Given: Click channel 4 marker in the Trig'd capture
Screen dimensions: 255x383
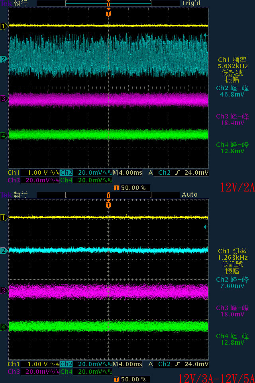Looking at the screenshot, I should pos(4,136).
